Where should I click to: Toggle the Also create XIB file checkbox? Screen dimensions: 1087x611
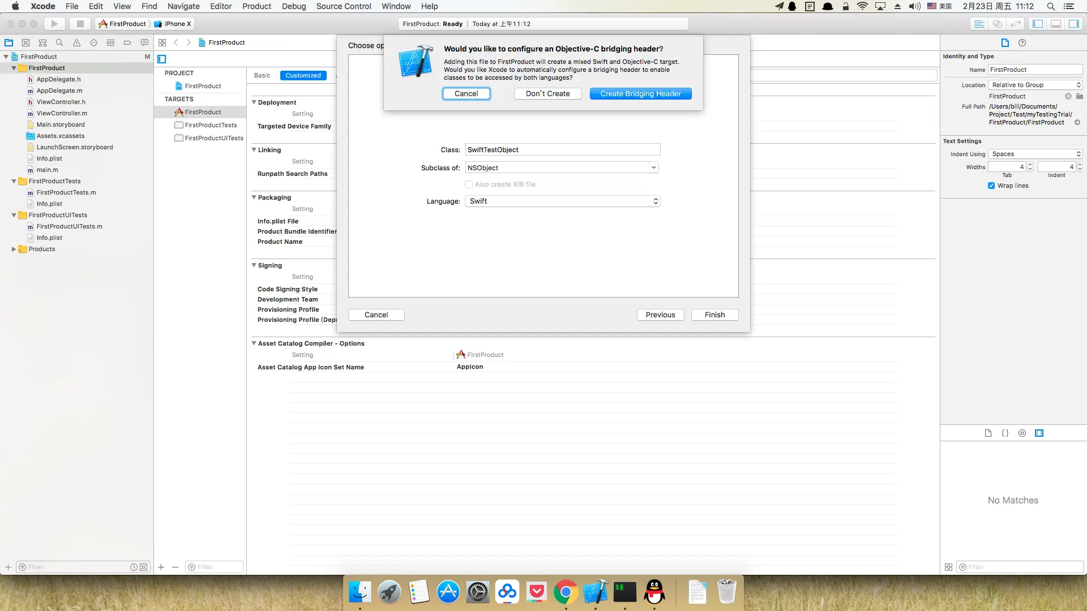click(x=469, y=184)
